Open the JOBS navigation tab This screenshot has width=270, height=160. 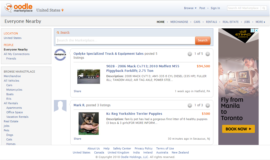247,22
